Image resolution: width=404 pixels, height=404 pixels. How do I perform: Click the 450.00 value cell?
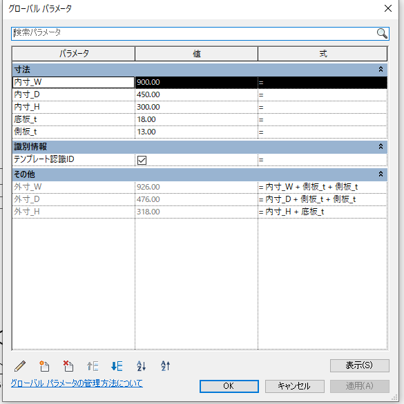point(196,94)
